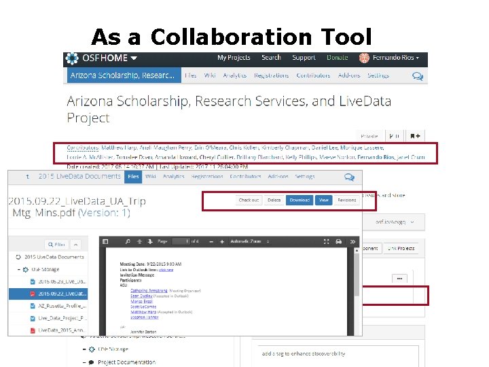
Task: Collapse the OSF Storage tree node
Action: click(19, 269)
